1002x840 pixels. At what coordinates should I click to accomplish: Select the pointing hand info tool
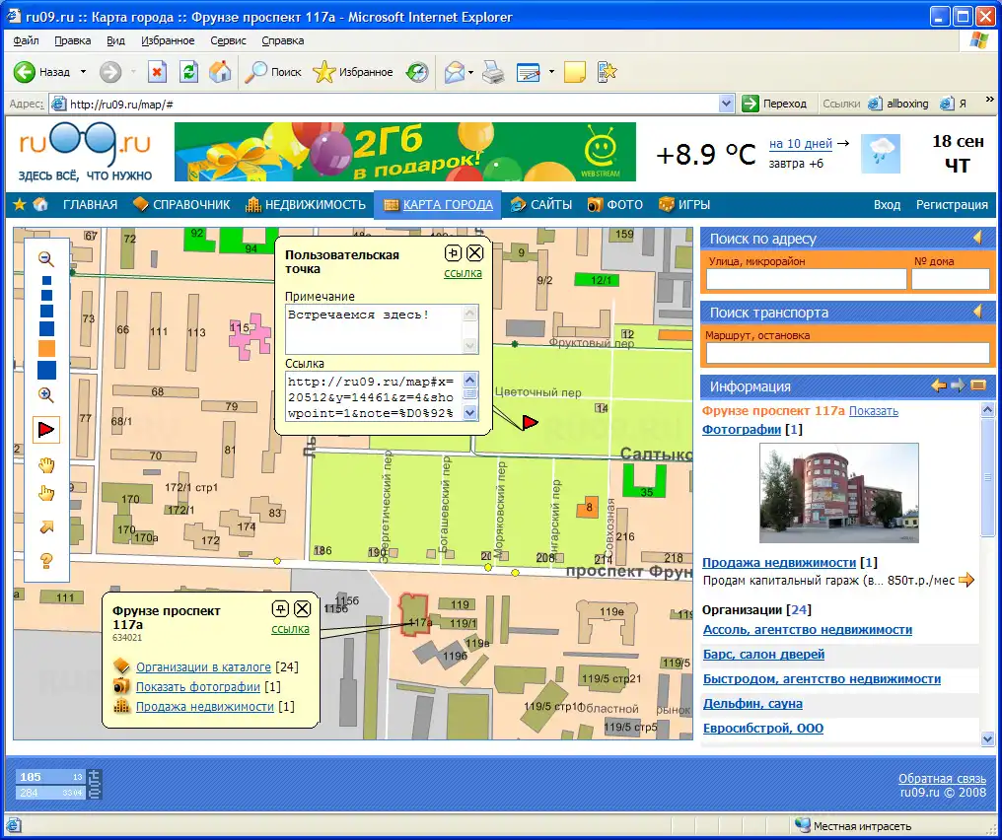[x=46, y=494]
